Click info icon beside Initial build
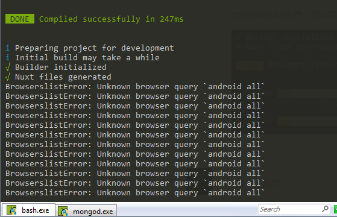The width and height of the screenshot is (337, 217). (x=8, y=57)
